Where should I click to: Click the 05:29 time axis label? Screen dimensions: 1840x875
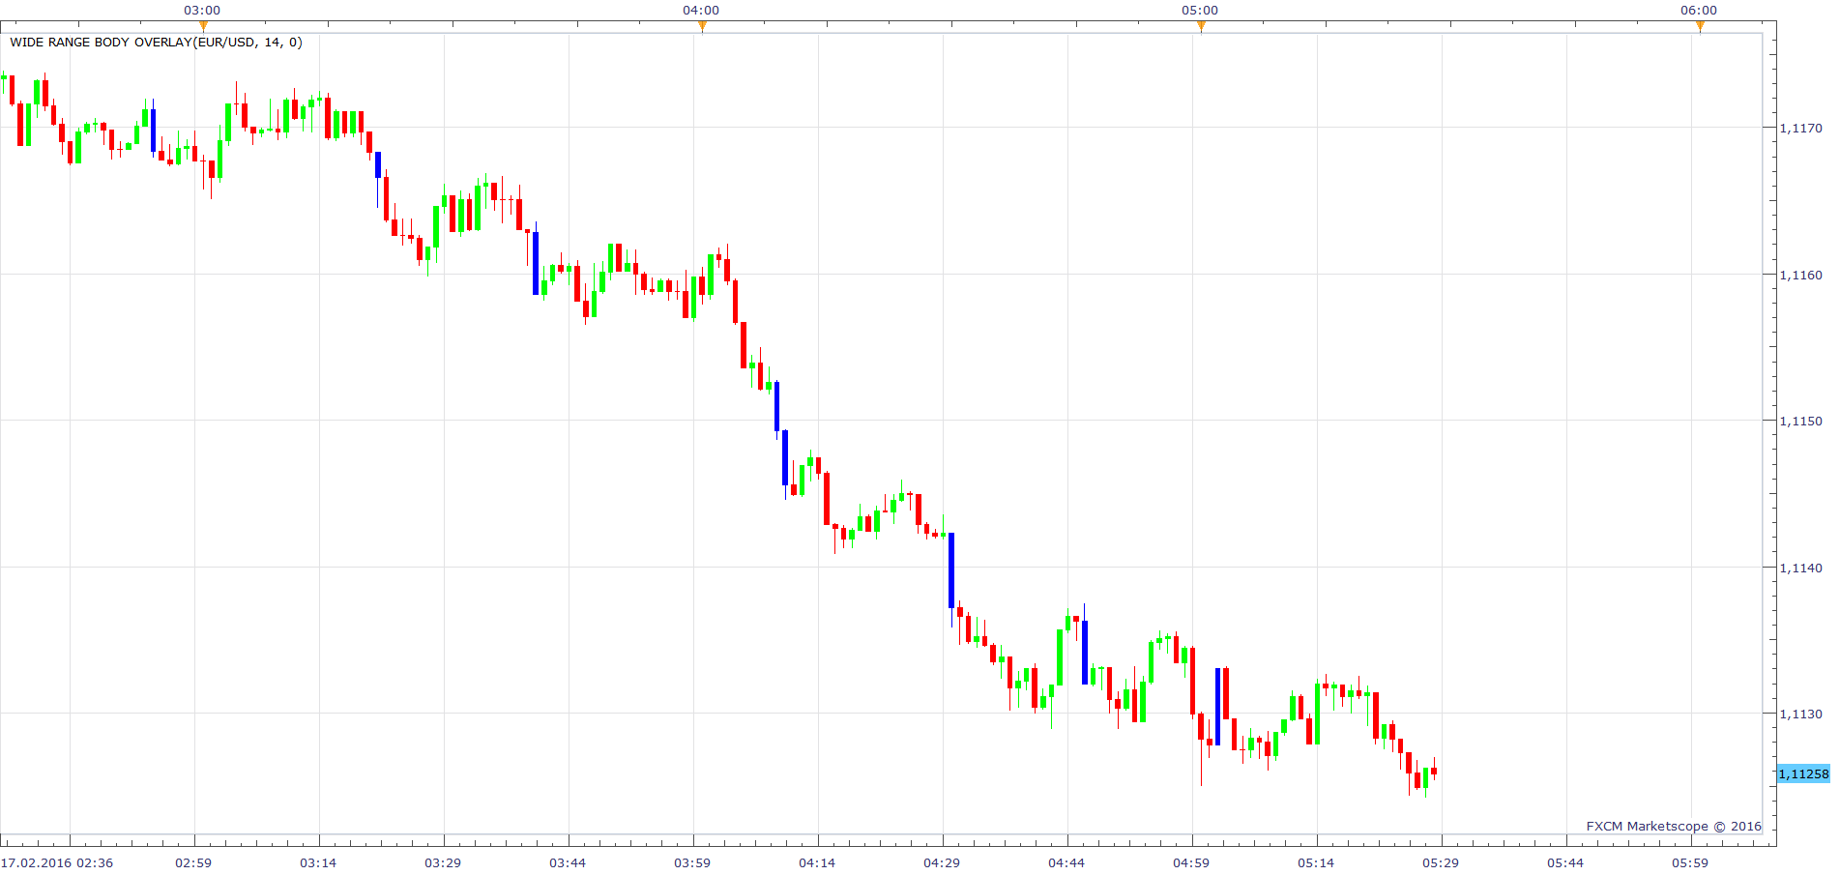pos(1441,862)
